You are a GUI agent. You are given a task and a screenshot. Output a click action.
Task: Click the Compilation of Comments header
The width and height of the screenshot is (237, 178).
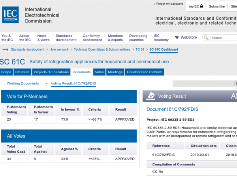192,164
